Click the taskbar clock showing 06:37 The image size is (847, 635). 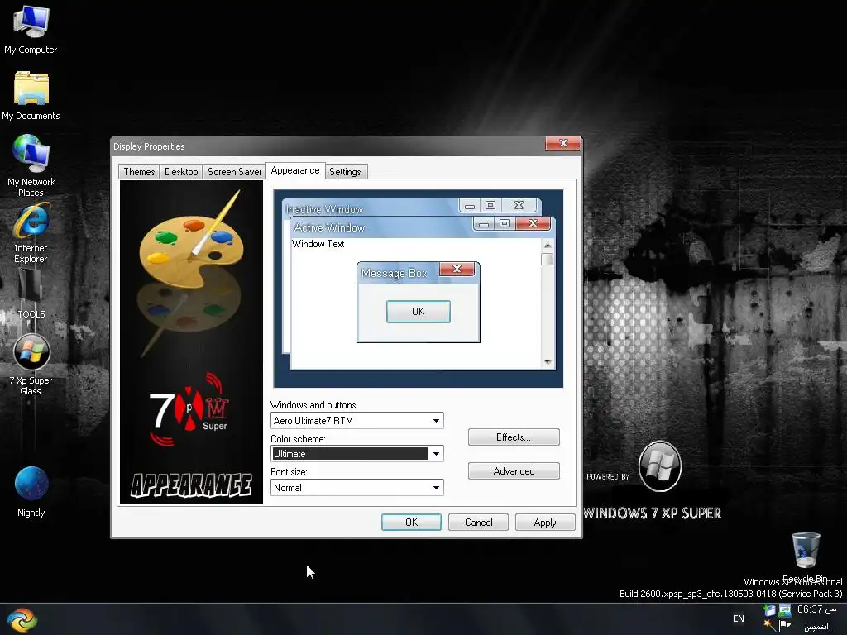[x=816, y=609]
